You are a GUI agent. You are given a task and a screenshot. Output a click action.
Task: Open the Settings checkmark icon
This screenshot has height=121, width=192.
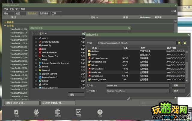pyautogui.click(x=79, y=112)
